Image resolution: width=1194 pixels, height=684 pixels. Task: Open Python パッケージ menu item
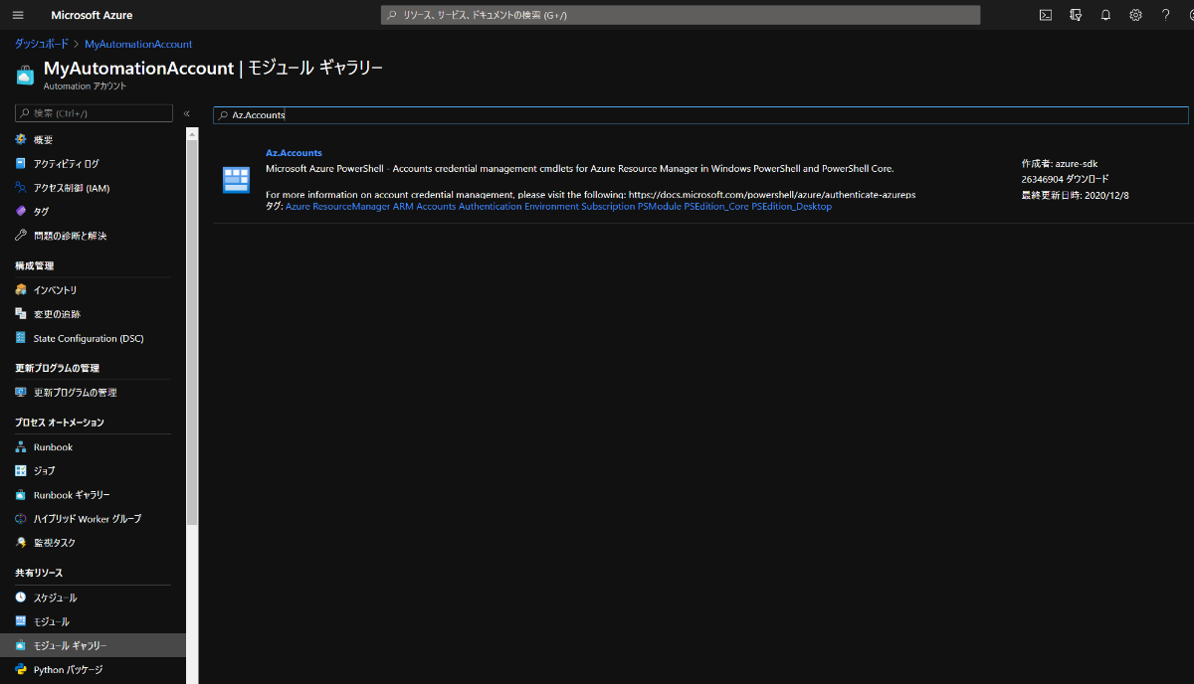(93, 670)
